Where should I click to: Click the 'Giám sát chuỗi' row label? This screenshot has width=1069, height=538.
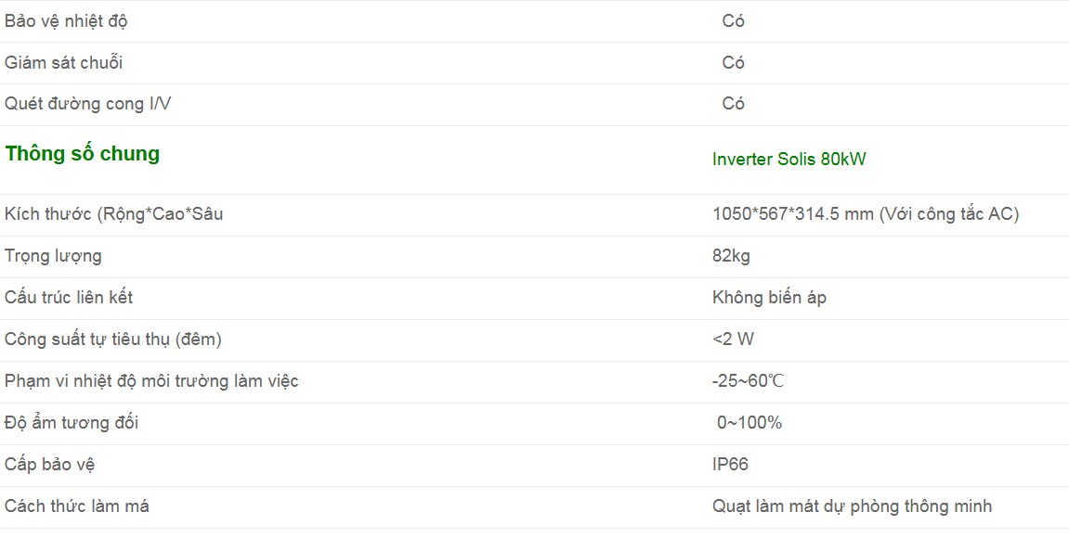63,63
